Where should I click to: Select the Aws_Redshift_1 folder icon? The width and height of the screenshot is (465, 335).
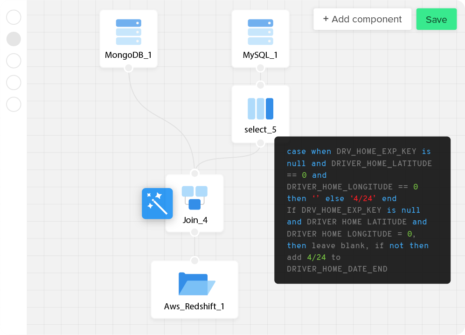(x=194, y=284)
